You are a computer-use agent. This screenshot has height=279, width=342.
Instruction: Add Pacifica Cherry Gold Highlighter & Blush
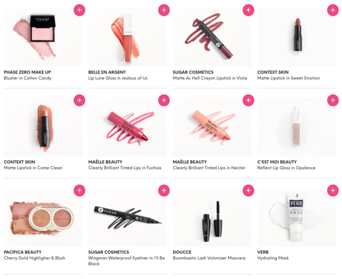click(79, 191)
